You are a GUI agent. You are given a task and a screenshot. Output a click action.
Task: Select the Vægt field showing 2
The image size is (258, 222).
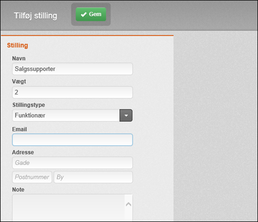(x=72, y=92)
